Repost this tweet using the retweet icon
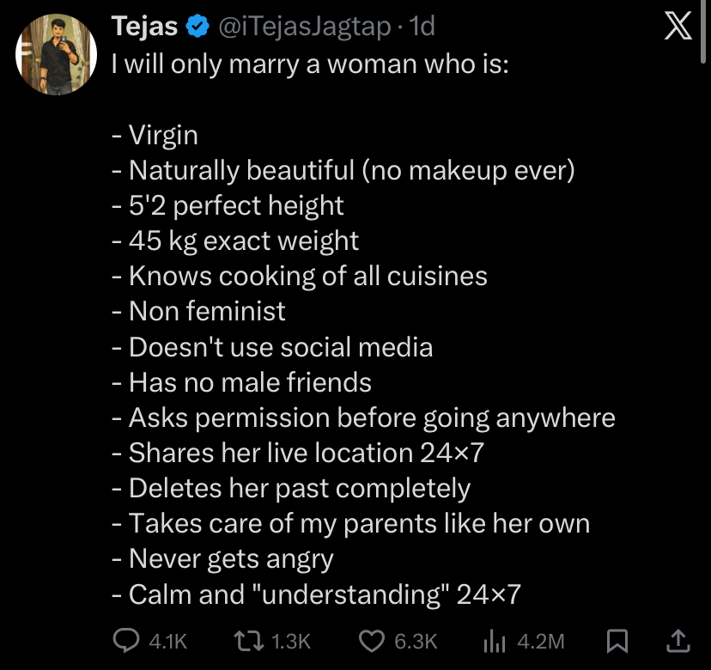This screenshot has height=670, width=711. (x=248, y=640)
